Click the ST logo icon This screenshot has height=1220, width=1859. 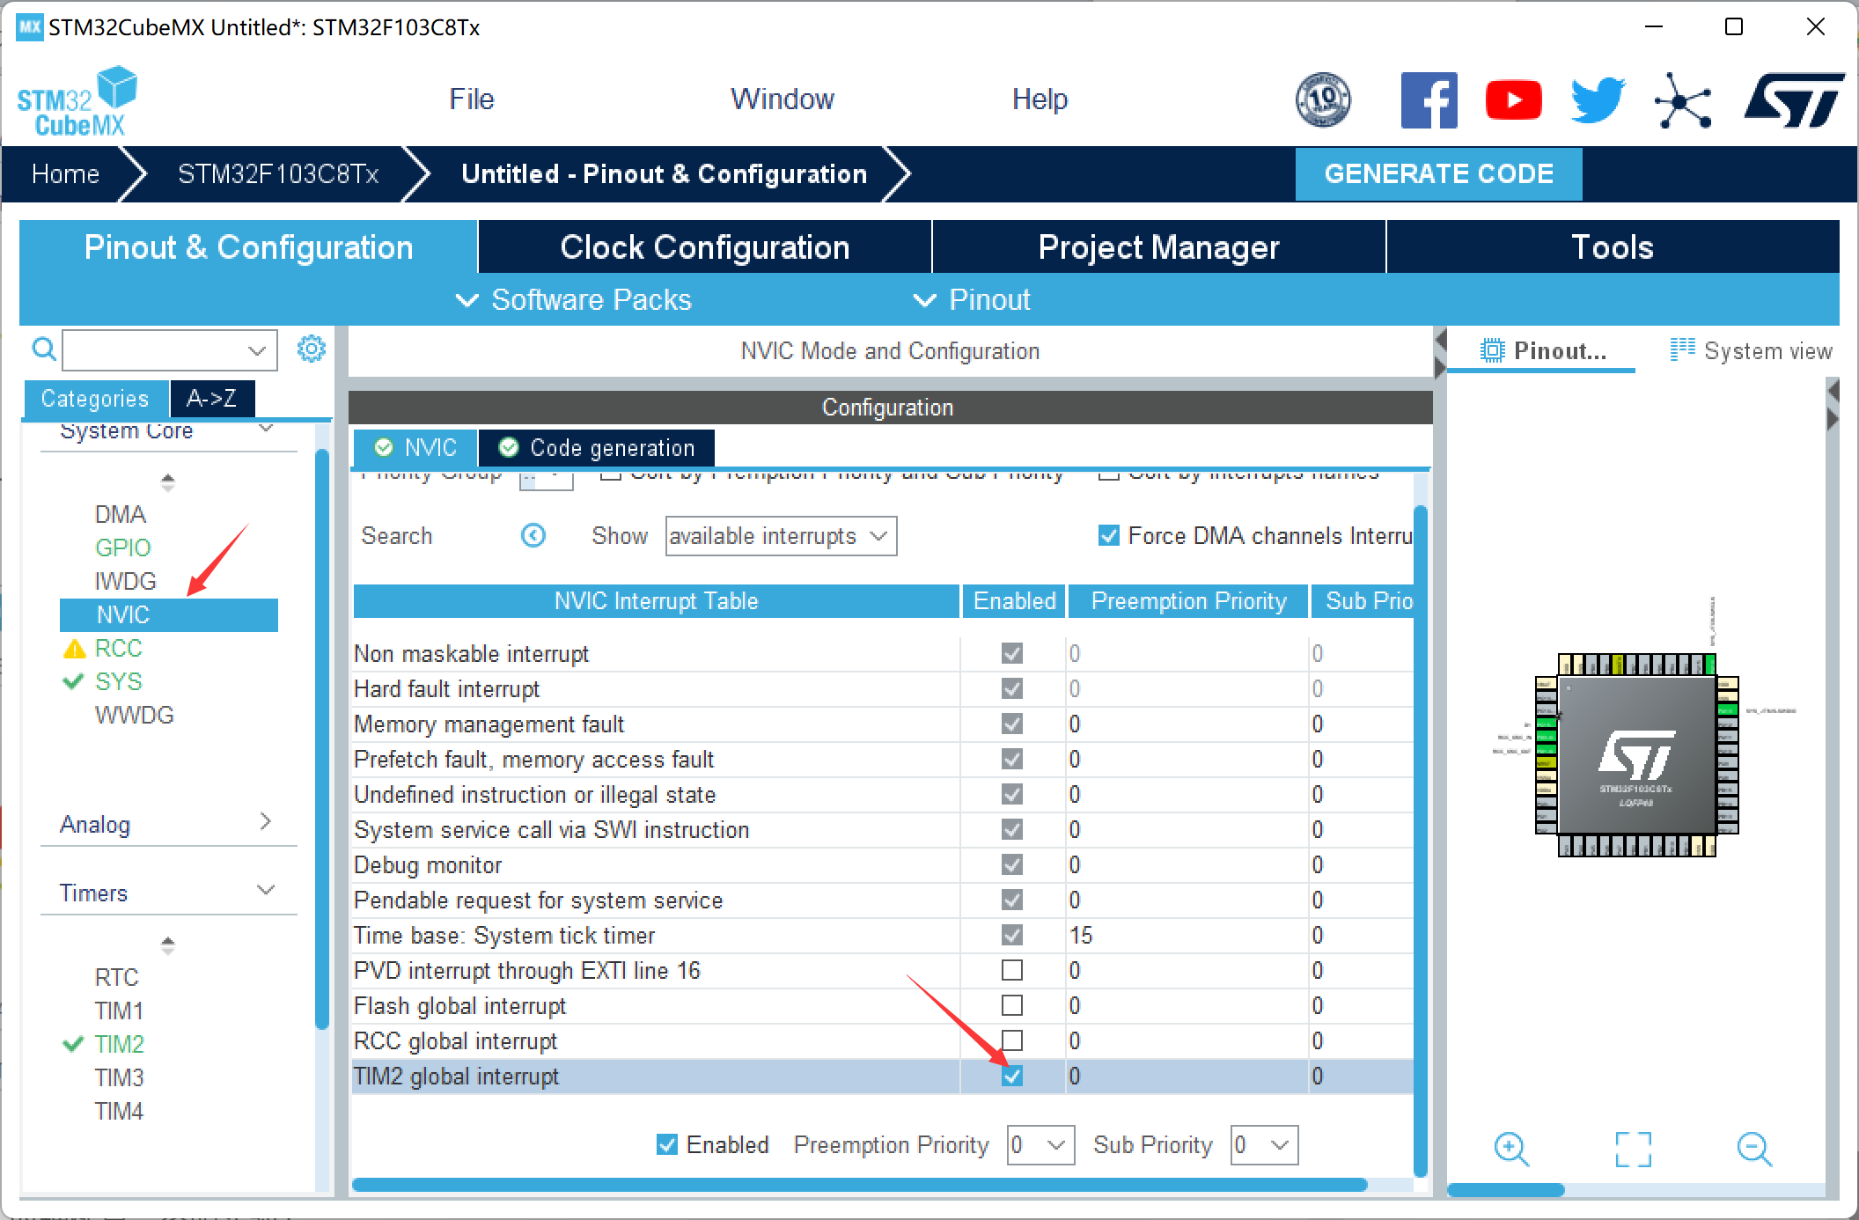point(1793,100)
